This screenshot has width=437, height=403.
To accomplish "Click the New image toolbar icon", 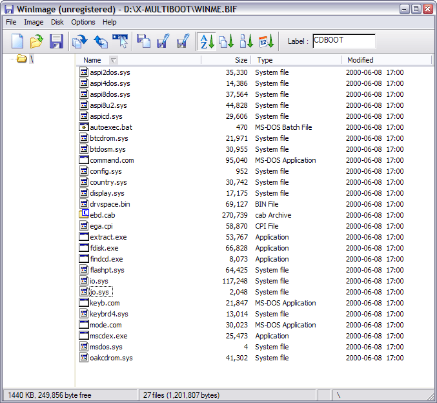I will click(x=17, y=41).
